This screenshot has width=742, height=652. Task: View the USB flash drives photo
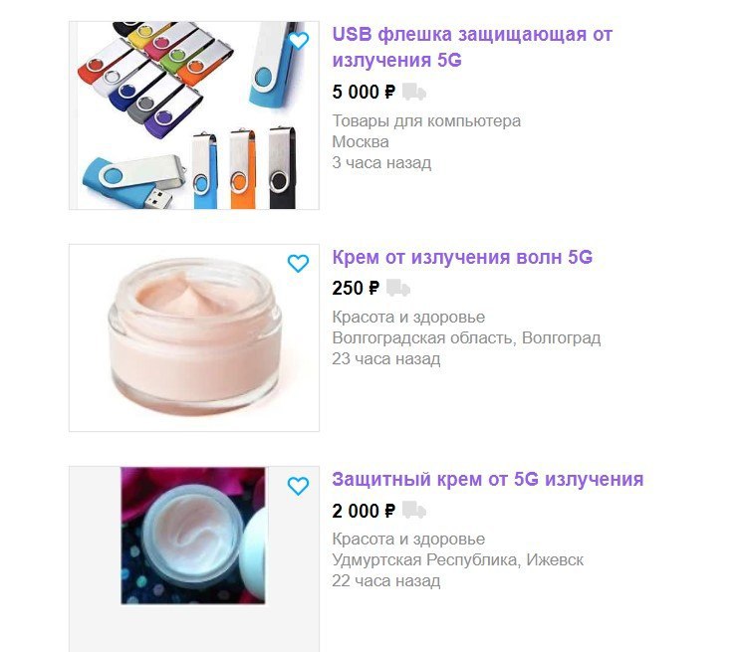pyautogui.click(x=194, y=115)
